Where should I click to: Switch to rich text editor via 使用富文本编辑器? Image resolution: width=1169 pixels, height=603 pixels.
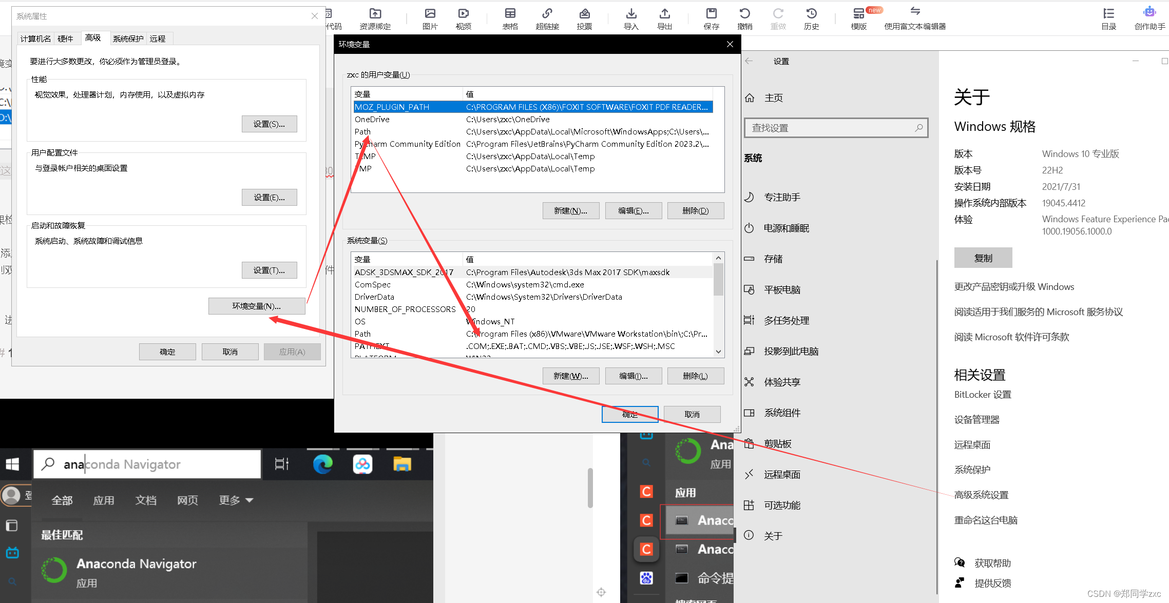coord(915,19)
